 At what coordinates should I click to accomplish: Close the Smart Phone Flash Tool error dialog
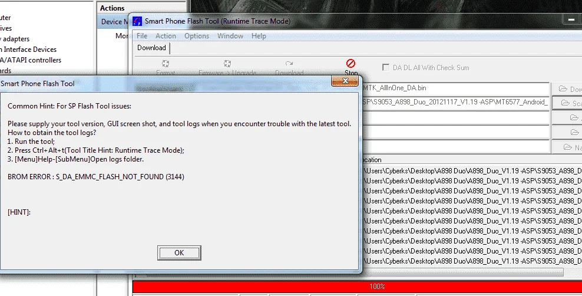pyautogui.click(x=345, y=81)
